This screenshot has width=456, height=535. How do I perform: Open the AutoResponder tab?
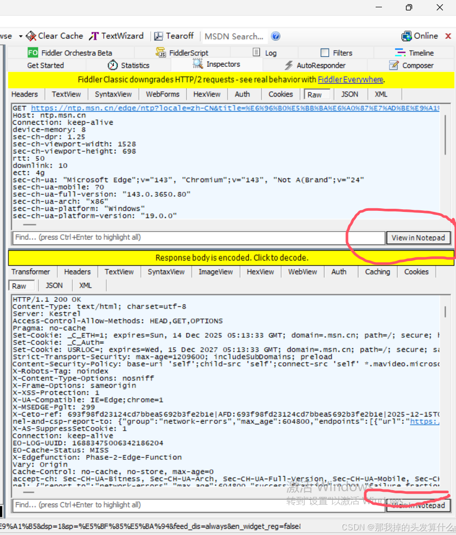coord(315,65)
